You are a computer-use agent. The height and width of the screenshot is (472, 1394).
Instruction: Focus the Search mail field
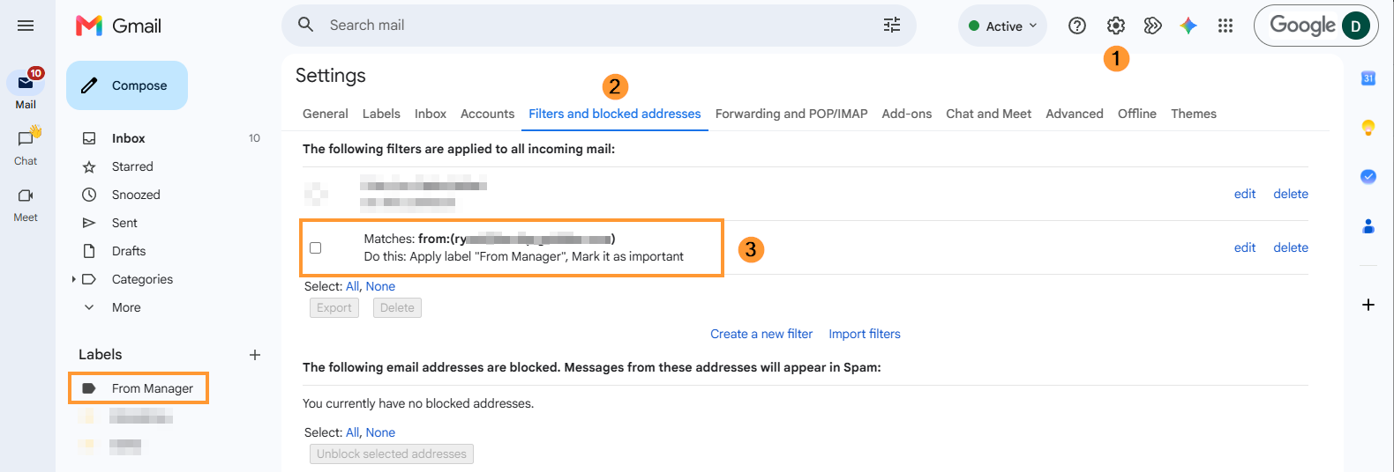click(x=600, y=26)
